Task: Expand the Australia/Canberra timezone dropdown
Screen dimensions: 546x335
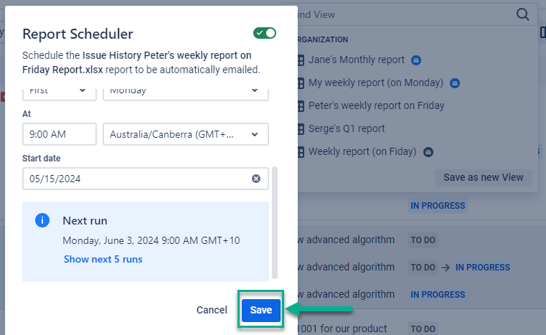Action: tap(185, 134)
